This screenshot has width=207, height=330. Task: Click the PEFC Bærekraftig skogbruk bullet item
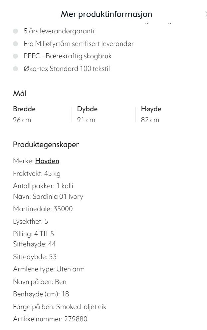68,56
